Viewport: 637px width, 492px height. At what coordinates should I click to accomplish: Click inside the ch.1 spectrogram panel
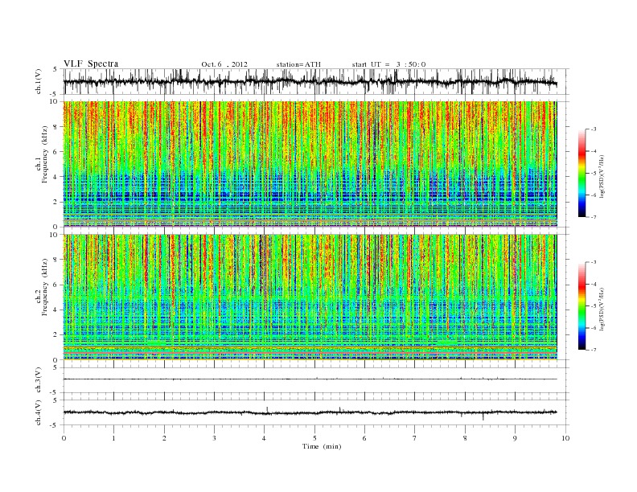tap(310, 164)
